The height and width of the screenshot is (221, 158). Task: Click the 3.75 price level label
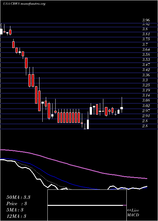(146, 39)
